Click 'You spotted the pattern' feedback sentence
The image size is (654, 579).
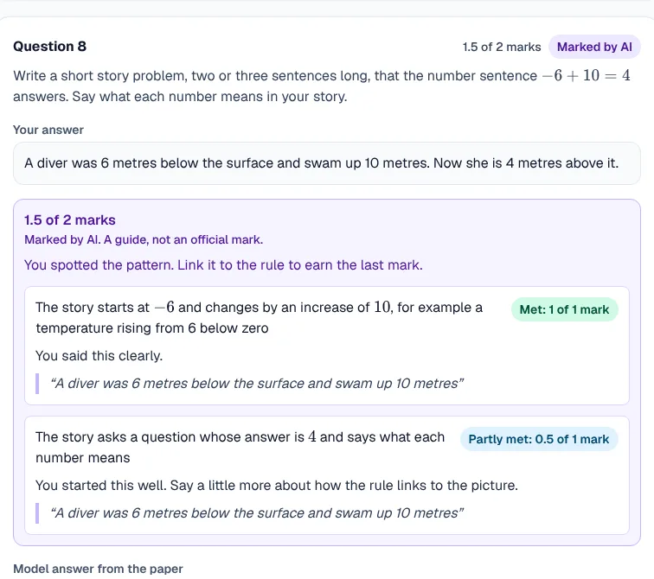point(223,265)
